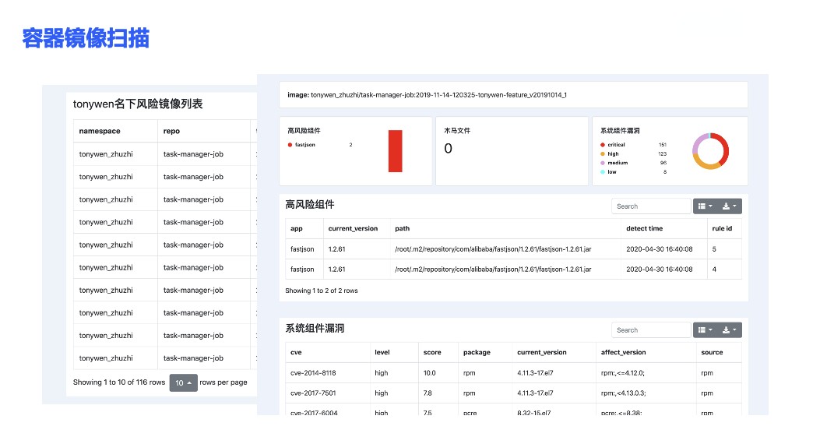Click the red fastjson bar in chart
827x444 pixels.
(395, 151)
